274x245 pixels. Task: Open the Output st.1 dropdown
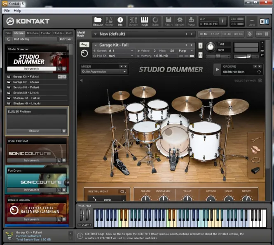click(132, 51)
